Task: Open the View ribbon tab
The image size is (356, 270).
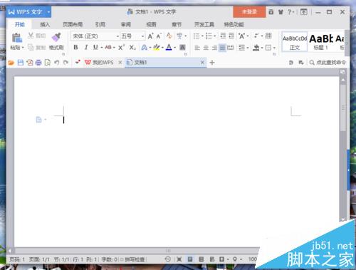Action: coord(151,24)
